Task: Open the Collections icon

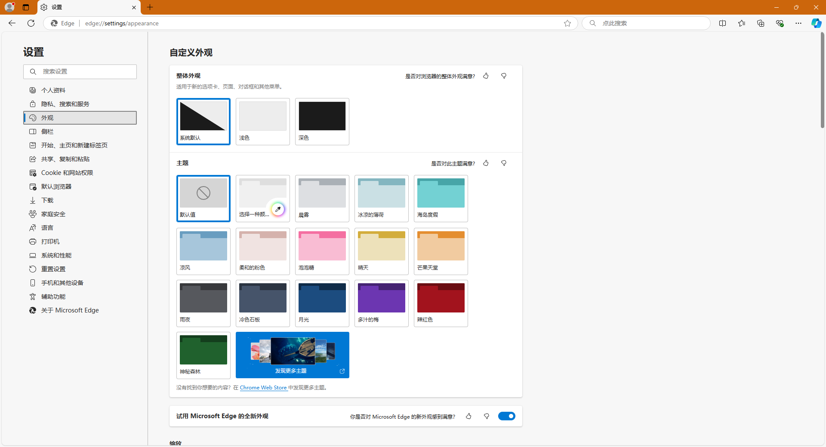Action: (761, 23)
